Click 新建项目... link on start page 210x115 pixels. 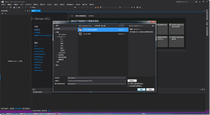pyautogui.click(x=38, y=30)
